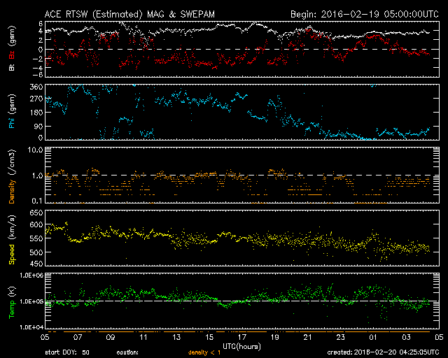Click the orange 'Density' axis label
448x358 pixels.
12,192
